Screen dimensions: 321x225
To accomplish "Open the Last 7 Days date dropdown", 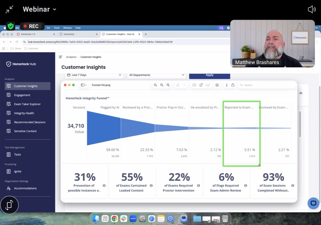I will pos(94,75).
